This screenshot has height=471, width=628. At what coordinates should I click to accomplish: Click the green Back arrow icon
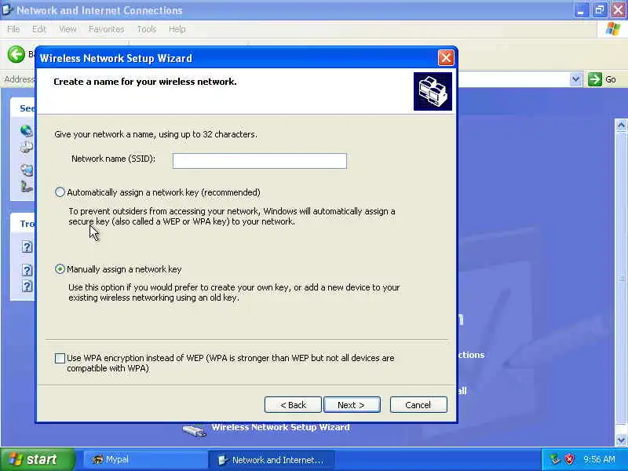tap(16, 54)
